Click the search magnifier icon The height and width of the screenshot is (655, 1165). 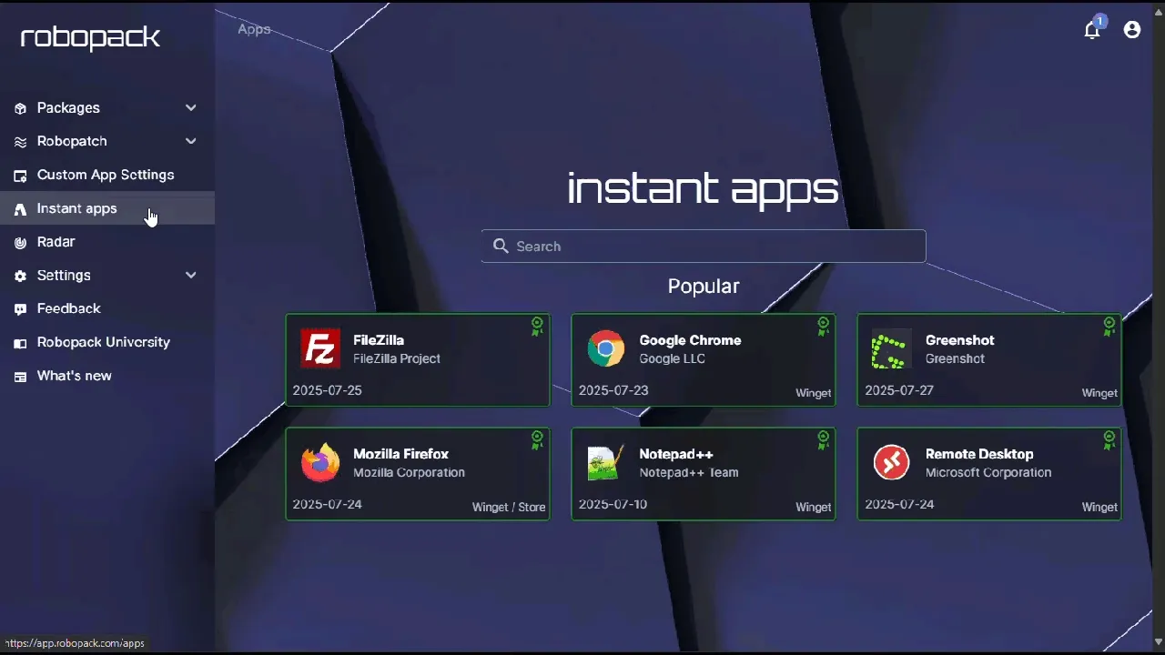501,246
